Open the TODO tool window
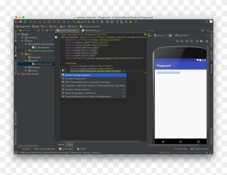 [x=81, y=149]
